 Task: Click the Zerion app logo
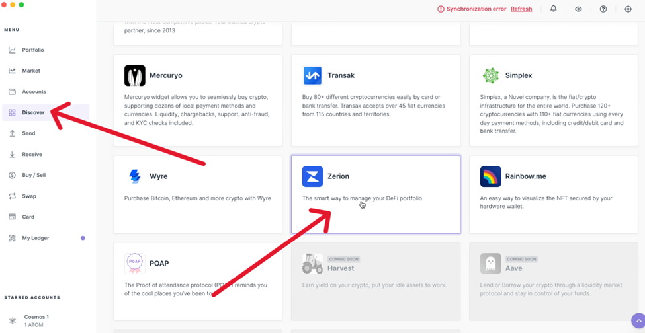click(313, 176)
